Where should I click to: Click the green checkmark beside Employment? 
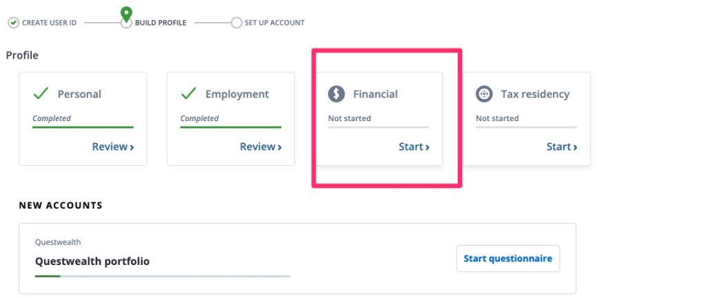(189, 94)
